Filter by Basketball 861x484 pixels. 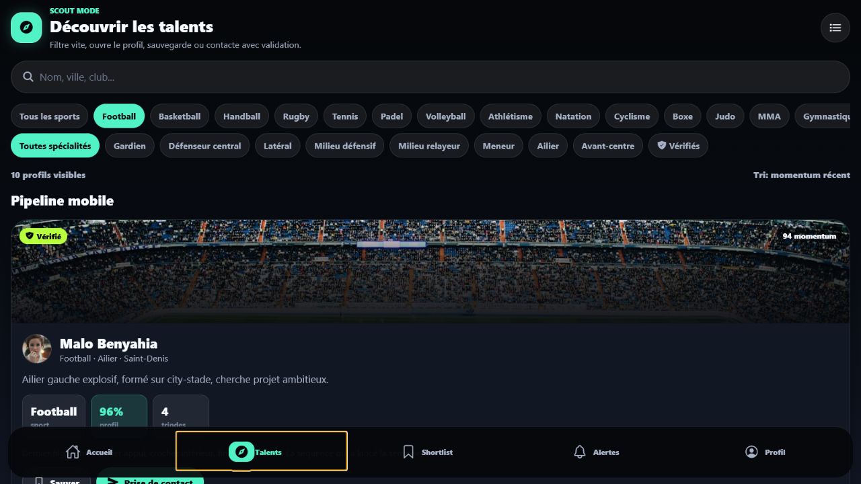pos(180,116)
